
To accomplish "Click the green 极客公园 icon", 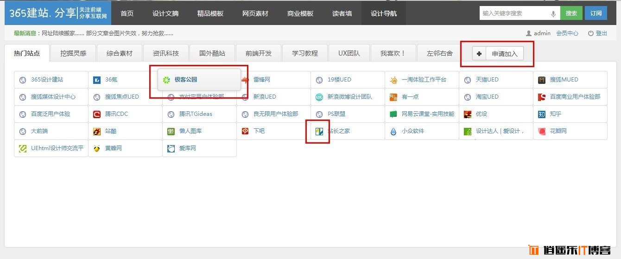I will click(166, 80).
